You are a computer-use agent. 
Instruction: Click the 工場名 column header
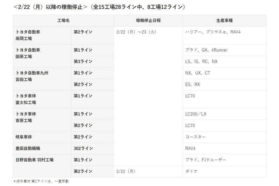tap(63, 21)
